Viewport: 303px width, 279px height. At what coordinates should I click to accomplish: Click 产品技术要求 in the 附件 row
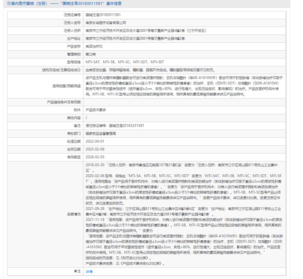96,110
